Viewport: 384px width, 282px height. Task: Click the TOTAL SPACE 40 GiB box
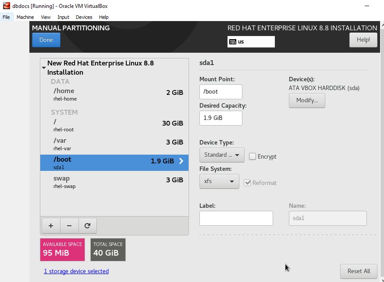(108, 249)
